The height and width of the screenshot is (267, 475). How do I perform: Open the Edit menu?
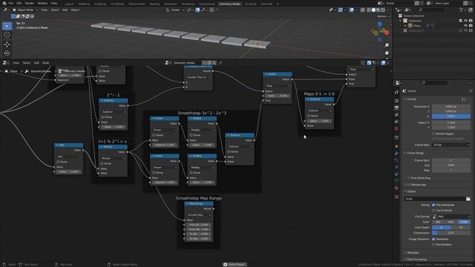(19, 3)
